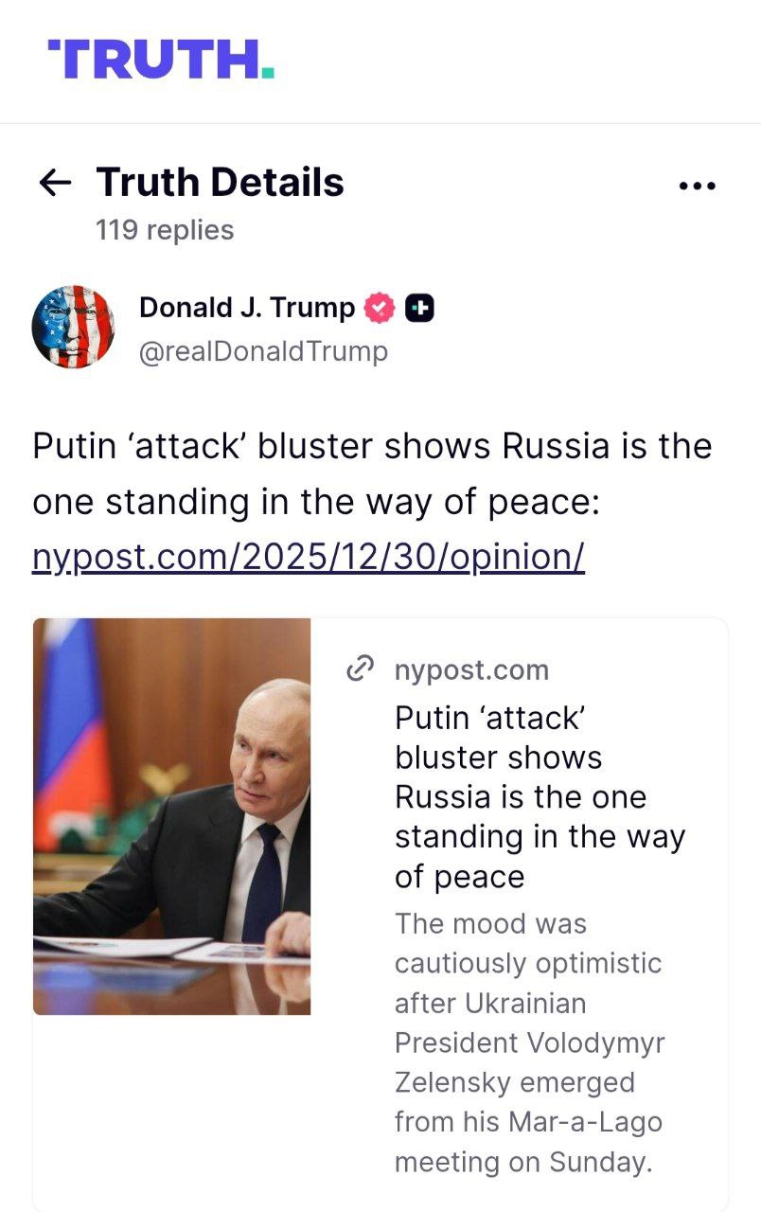View the 119 replies count
This screenshot has height=1212, width=761.
[x=165, y=230]
